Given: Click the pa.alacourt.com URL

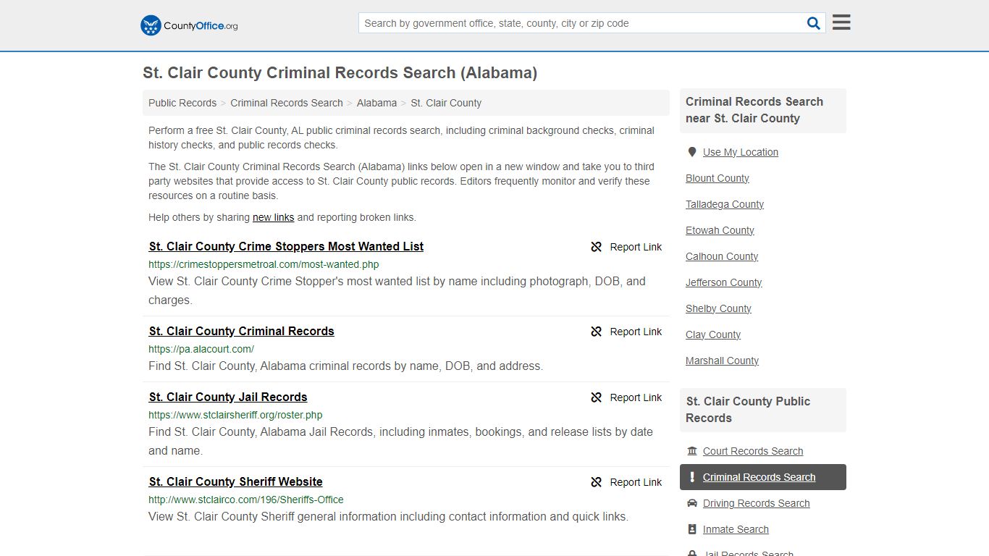Looking at the screenshot, I should pos(201,349).
